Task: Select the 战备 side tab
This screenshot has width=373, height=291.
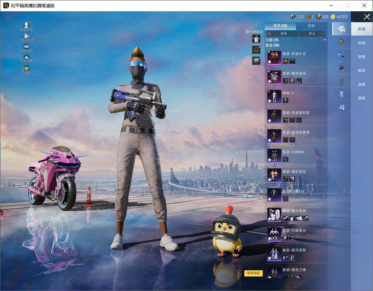Action: point(362,84)
